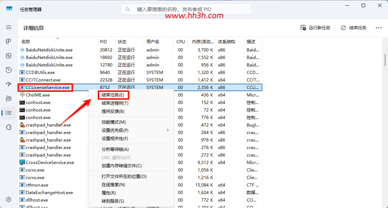Select crashpad_handler.exe row with 976 K
The height and width of the screenshot is (208, 388).
[140, 140]
